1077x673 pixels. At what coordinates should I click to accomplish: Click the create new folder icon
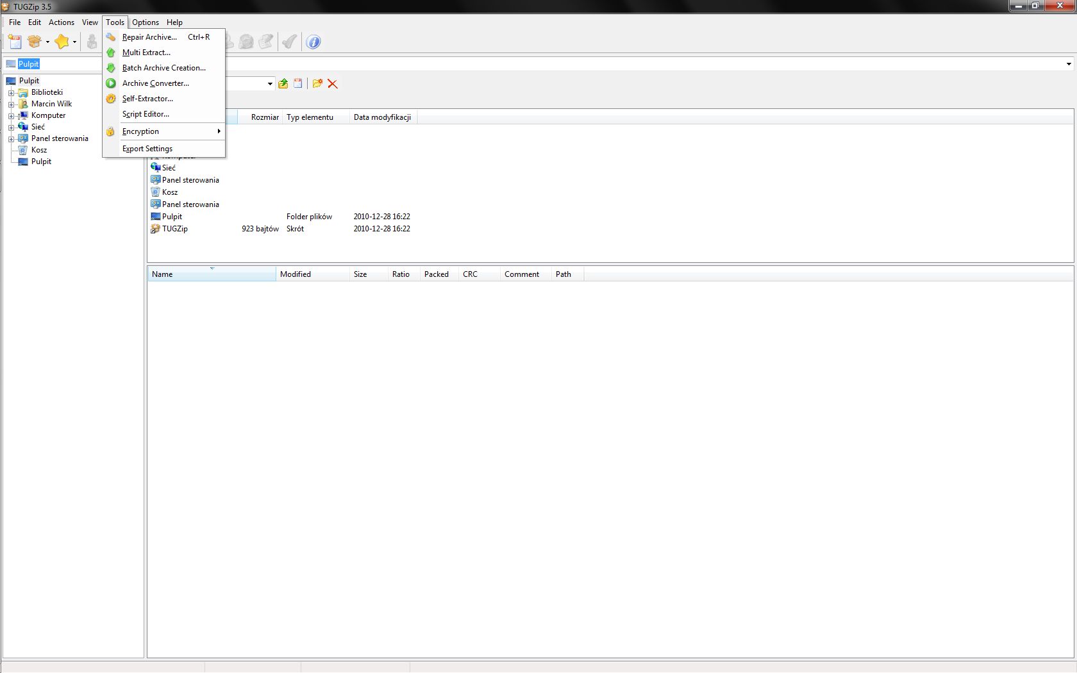coord(317,83)
